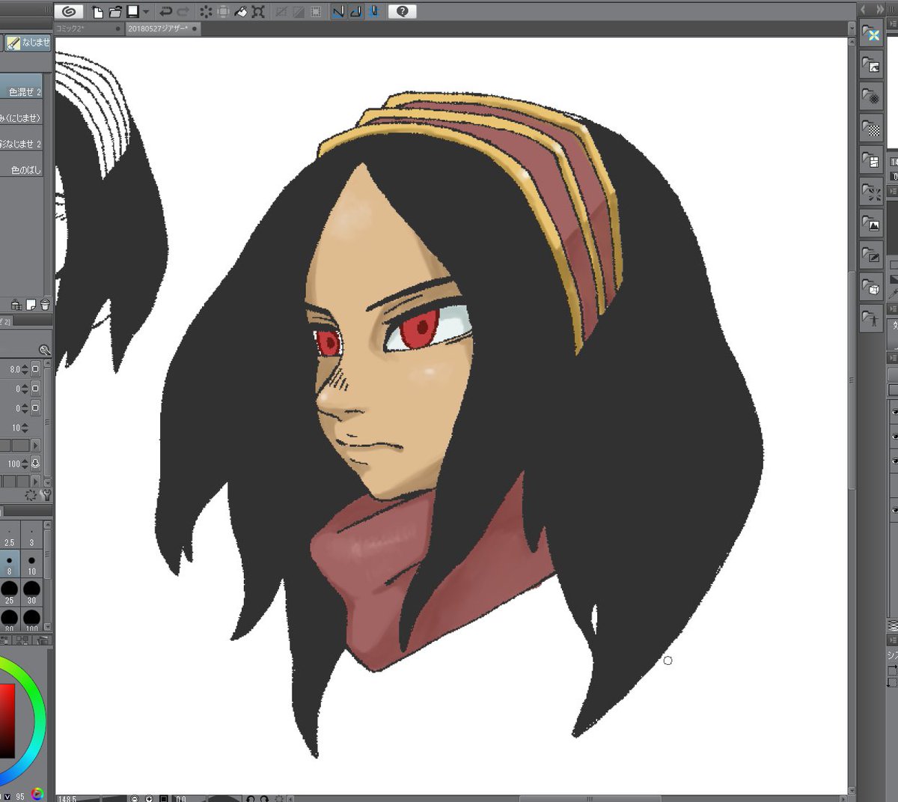The image size is (898, 802).
Task: Open the landscape image material folder
Action: point(871,223)
